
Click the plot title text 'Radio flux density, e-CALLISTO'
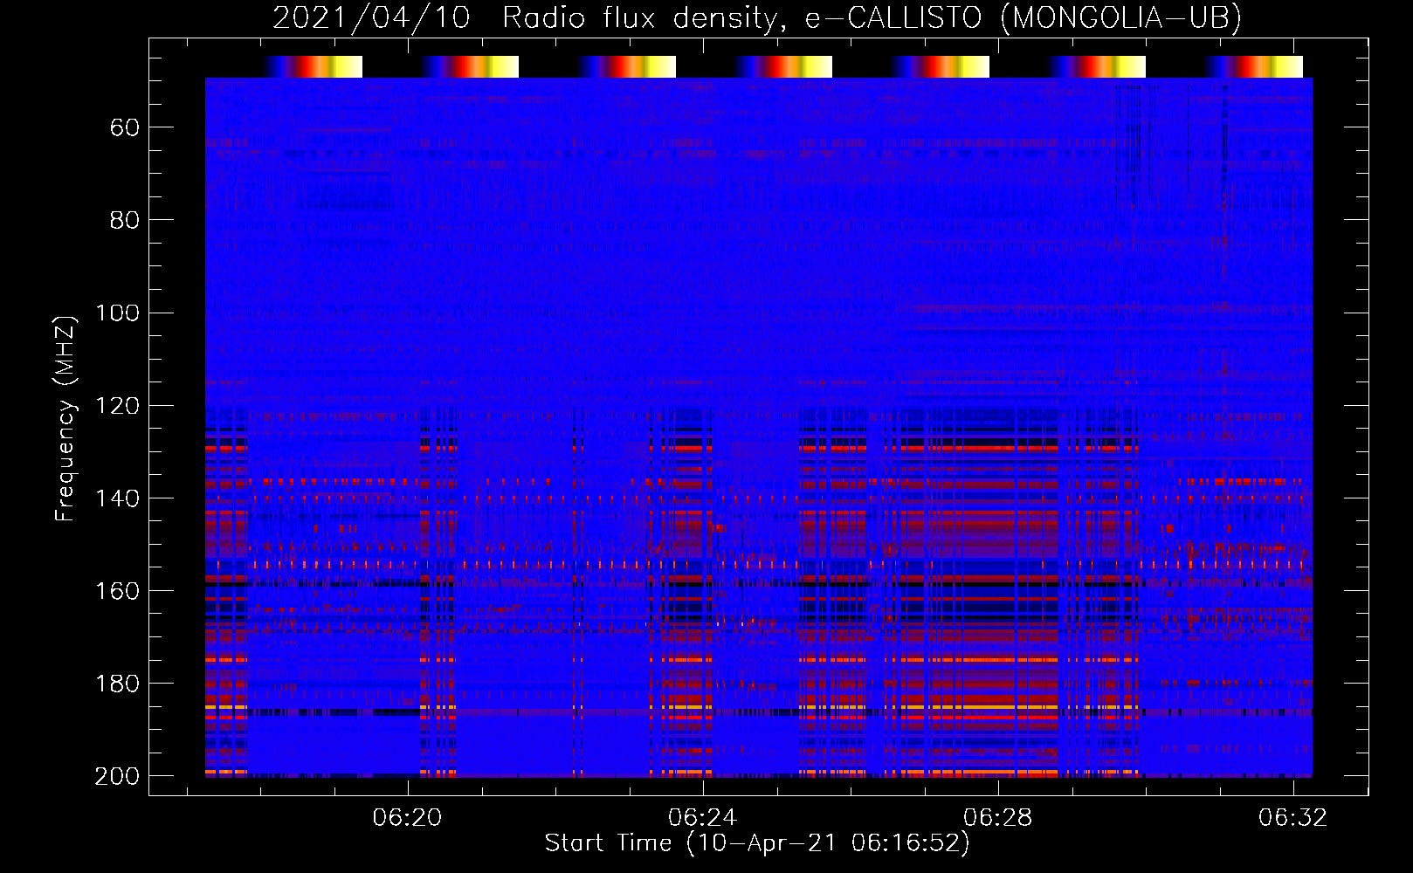pos(741,17)
